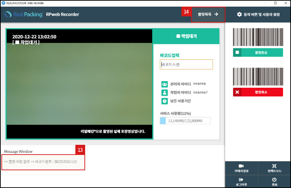Focus the 바코드스캔 barcode input field
The width and height of the screenshot is (291, 188).
[186, 64]
